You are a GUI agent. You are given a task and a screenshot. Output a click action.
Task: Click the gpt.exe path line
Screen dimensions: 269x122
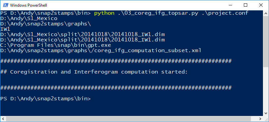[56, 45]
